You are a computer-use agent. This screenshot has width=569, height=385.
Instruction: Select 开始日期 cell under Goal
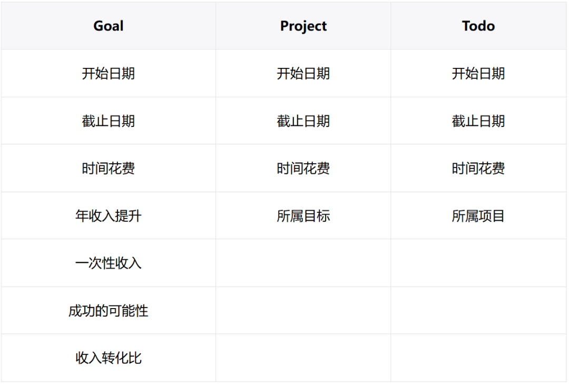(x=108, y=73)
